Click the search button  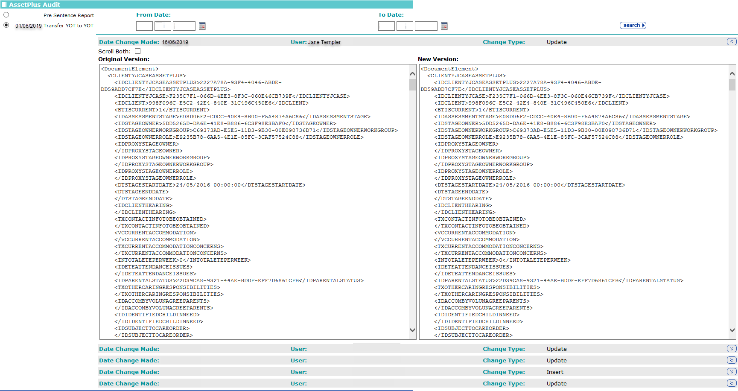point(633,26)
